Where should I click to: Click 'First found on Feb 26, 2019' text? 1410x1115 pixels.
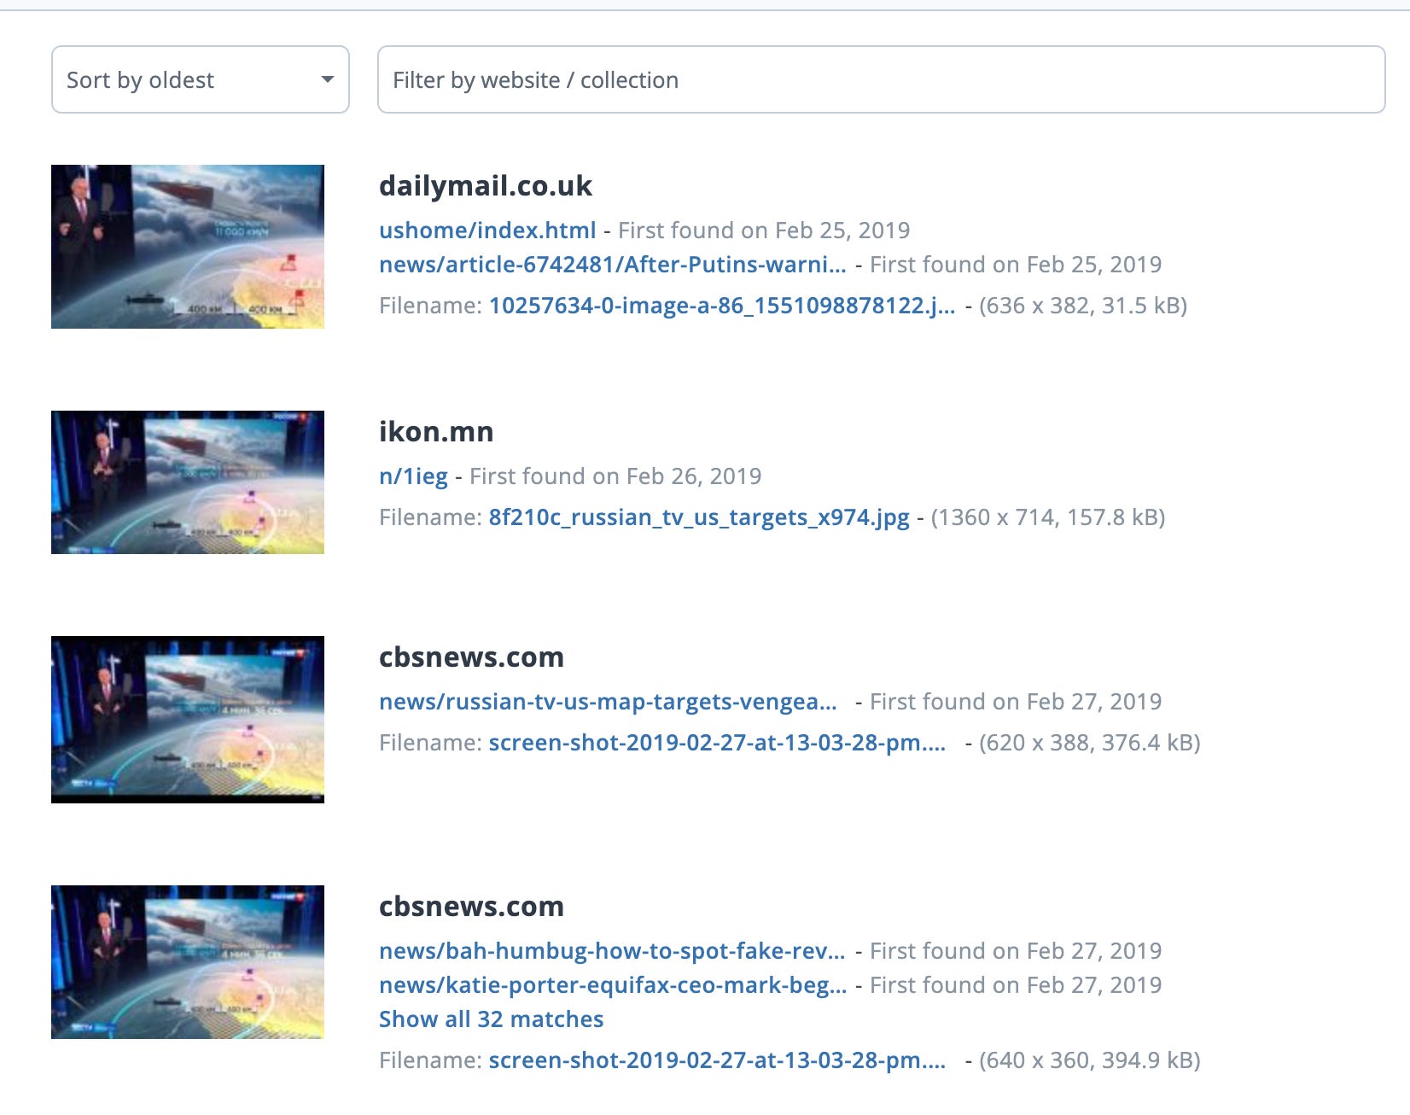click(x=615, y=476)
